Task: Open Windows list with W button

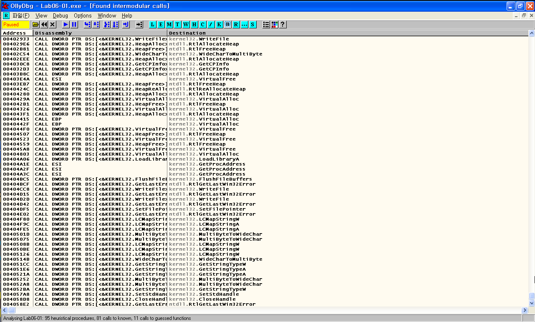Action: click(186, 25)
